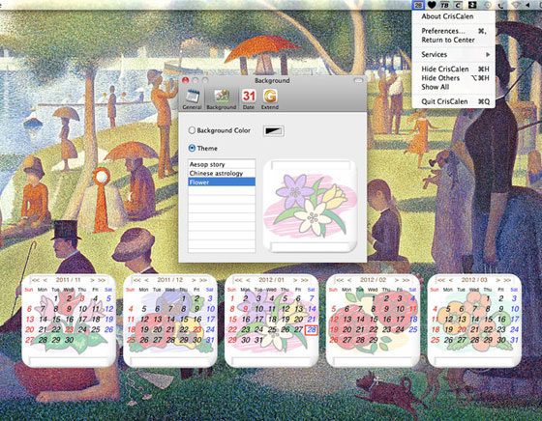Click the volume icon in menu bar

[x=527, y=5]
